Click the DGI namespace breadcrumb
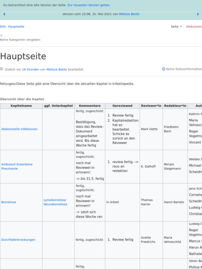 coord(2,26)
